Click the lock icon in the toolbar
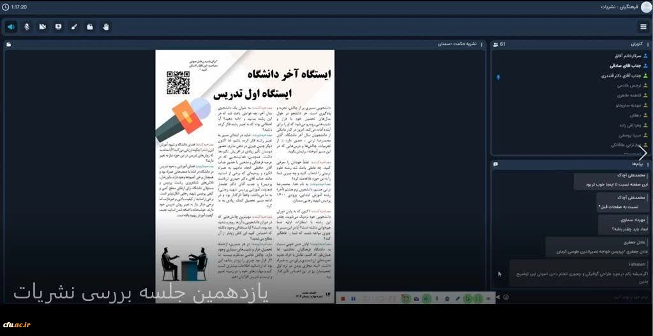The width and height of the screenshot is (653, 336). click(90, 27)
